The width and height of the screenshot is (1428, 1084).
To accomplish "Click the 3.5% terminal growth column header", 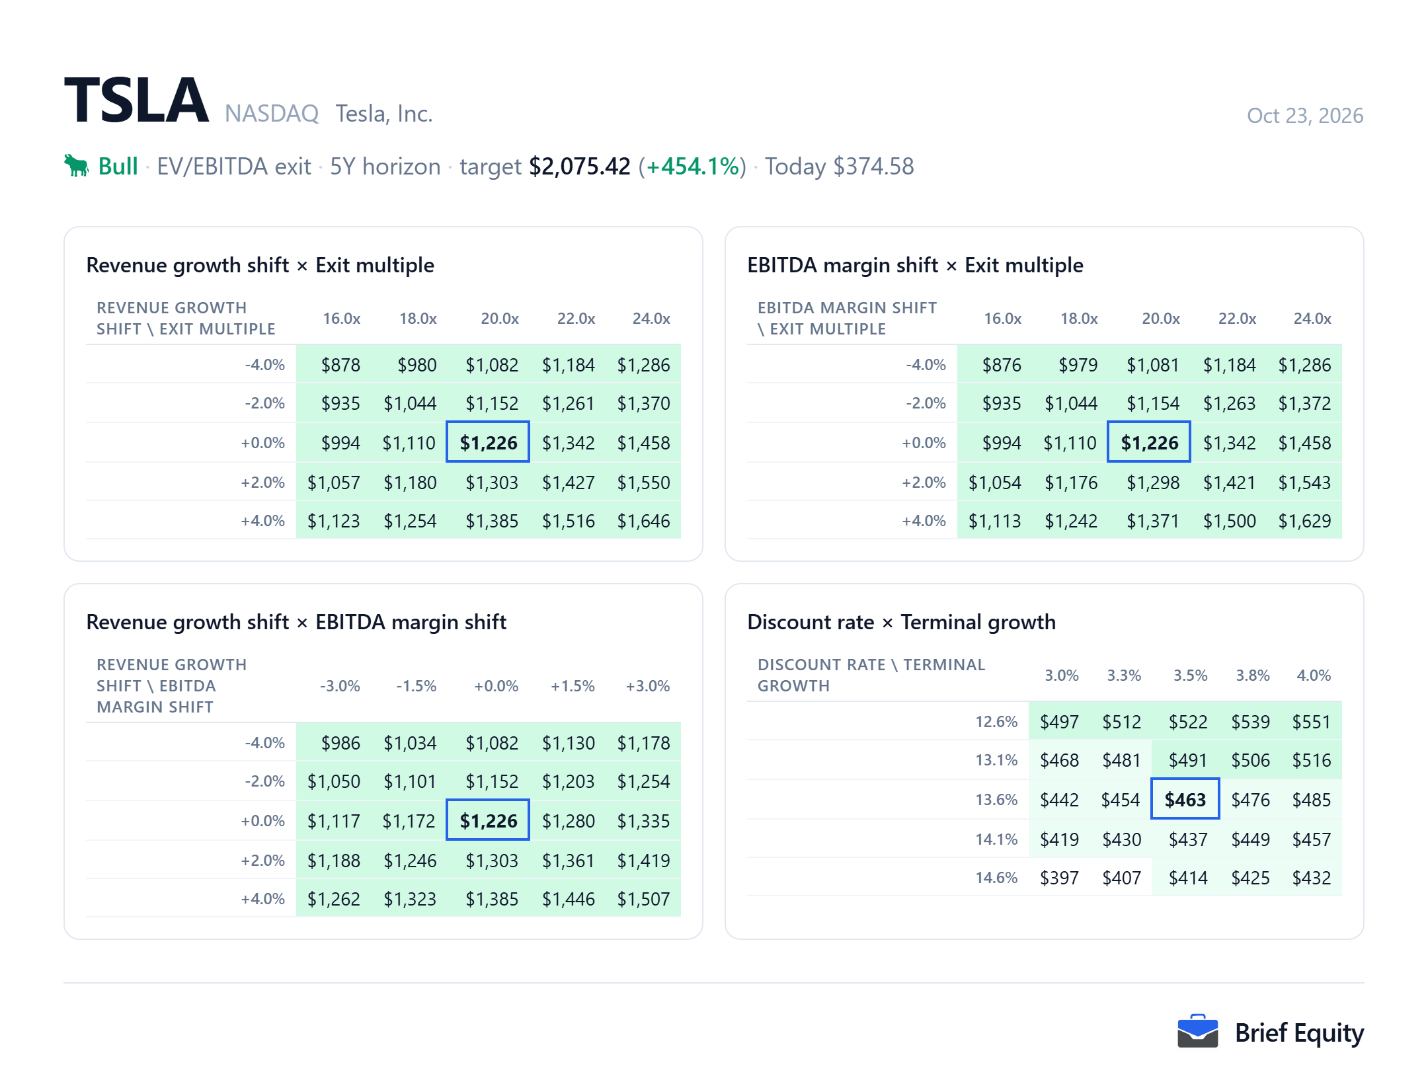I will [1190, 676].
